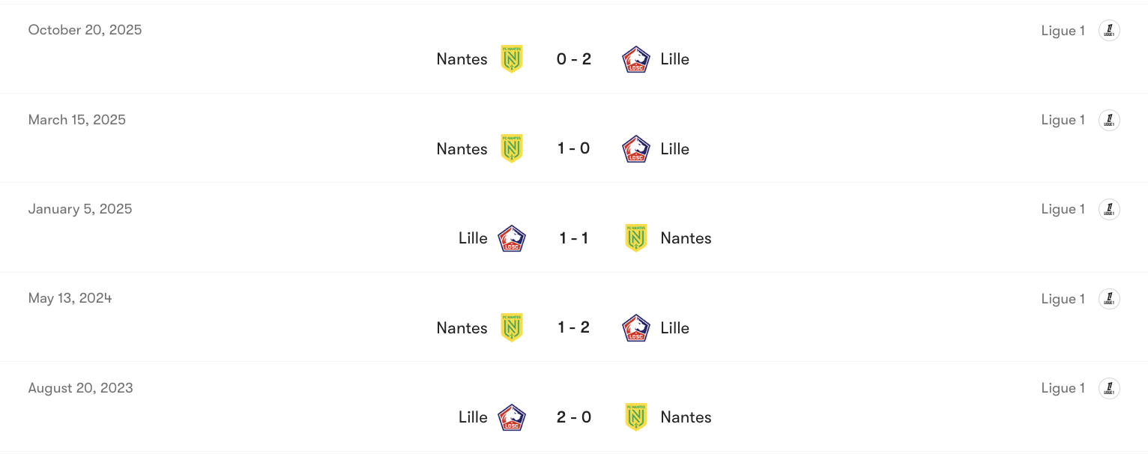Select the Ligue 1 badge on the bottom row
1148x454 pixels.
[1109, 388]
